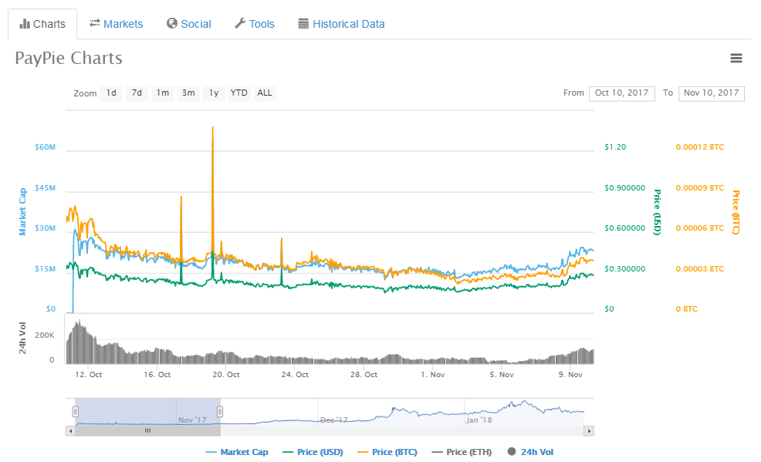Click the 16. Oct date axis label
Image resolution: width=761 pixels, height=462 pixels.
tap(157, 374)
